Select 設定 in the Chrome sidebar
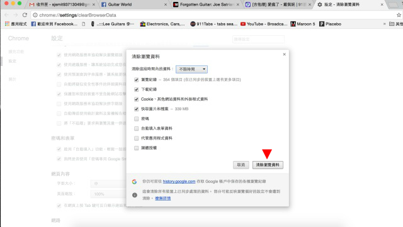 tap(13, 61)
